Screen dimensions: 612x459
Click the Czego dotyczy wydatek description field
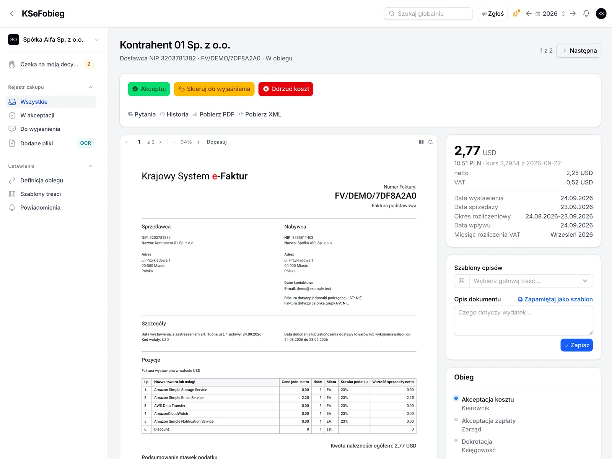(x=523, y=321)
